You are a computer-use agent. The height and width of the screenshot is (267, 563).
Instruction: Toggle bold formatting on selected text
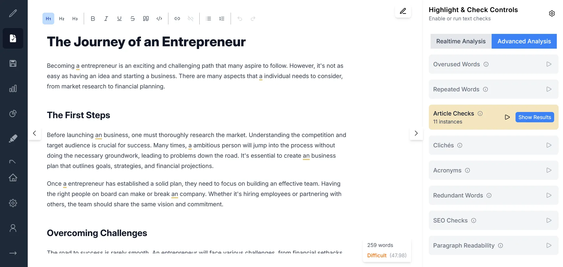tap(93, 18)
